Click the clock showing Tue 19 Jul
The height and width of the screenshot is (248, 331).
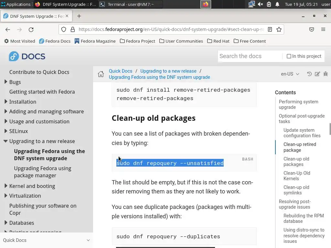pyautogui.click(x=301, y=4)
